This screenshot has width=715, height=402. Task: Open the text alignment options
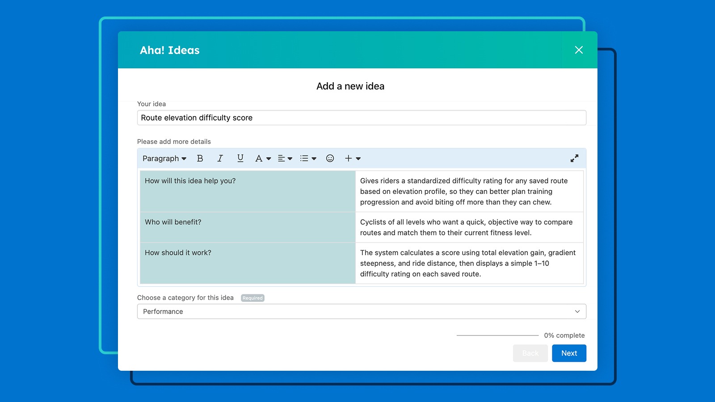coord(285,159)
